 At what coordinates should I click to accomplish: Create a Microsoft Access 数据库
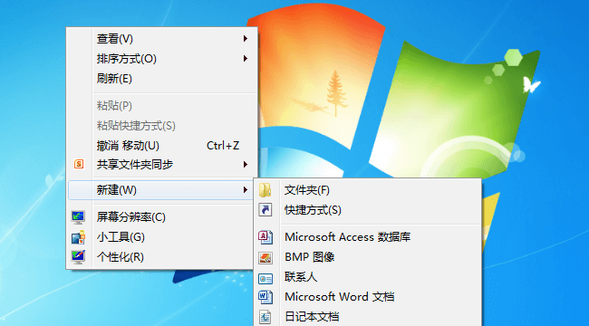click(368, 237)
